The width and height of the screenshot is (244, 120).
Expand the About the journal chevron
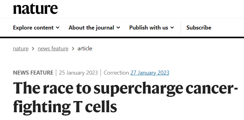(x=118, y=28)
